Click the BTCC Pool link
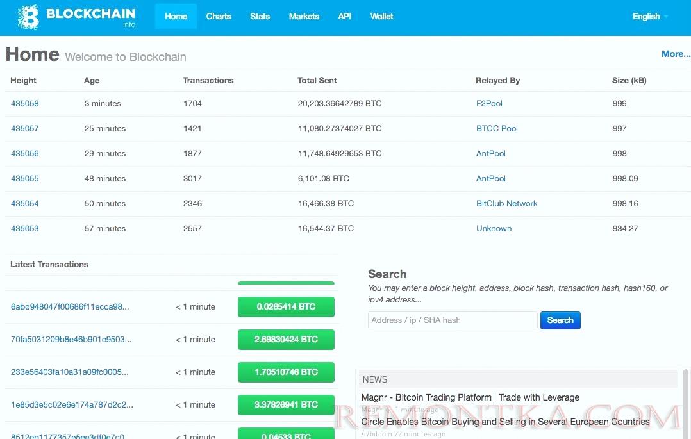Image resolution: width=691 pixels, height=439 pixels. pyautogui.click(x=497, y=129)
